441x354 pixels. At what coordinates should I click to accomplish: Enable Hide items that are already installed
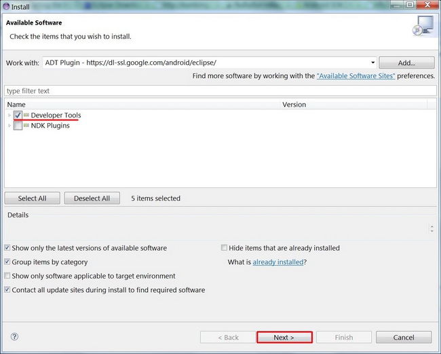(224, 247)
